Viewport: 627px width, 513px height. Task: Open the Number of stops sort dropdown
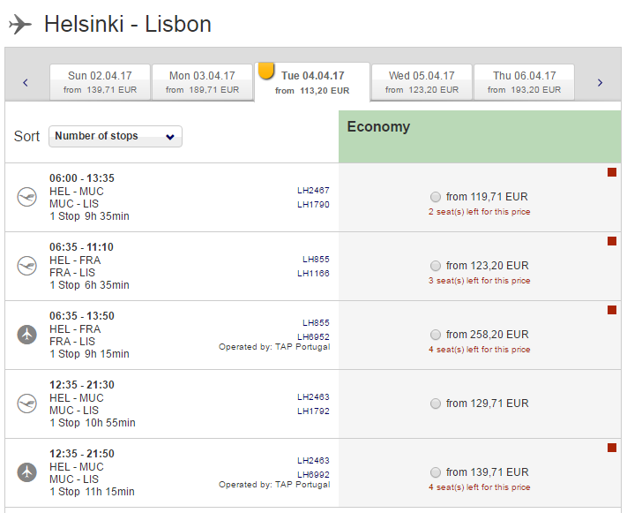[116, 136]
